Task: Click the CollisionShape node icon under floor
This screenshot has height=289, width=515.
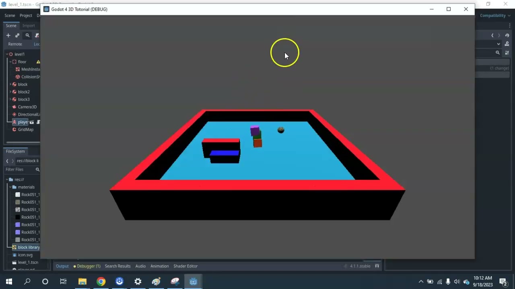Action: [18, 77]
